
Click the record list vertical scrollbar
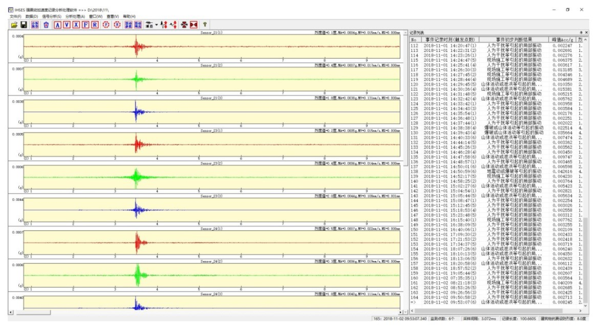(585, 146)
